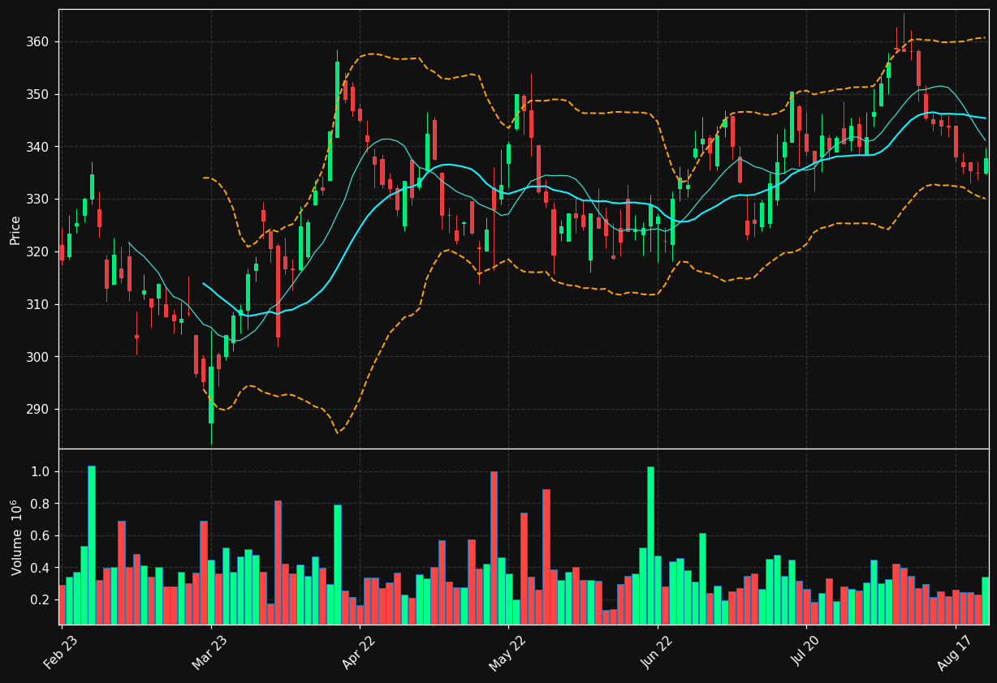Viewport: 997px width, 683px height.
Task: Select the 'Volume 10⁶' axis title
Action: tap(15, 537)
